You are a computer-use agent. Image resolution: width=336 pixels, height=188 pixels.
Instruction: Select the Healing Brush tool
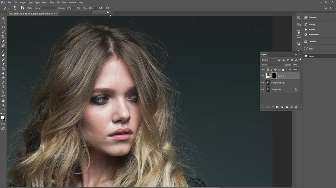(x=3, y=46)
